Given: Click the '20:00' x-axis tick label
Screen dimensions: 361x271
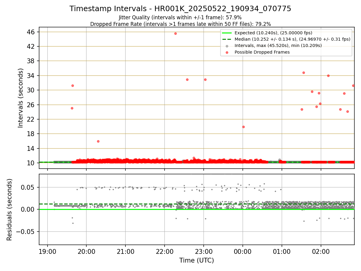Looking at the screenshot, I should (x=86, y=252).
